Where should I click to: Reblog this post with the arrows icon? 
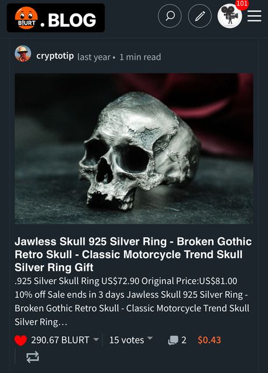(33, 357)
